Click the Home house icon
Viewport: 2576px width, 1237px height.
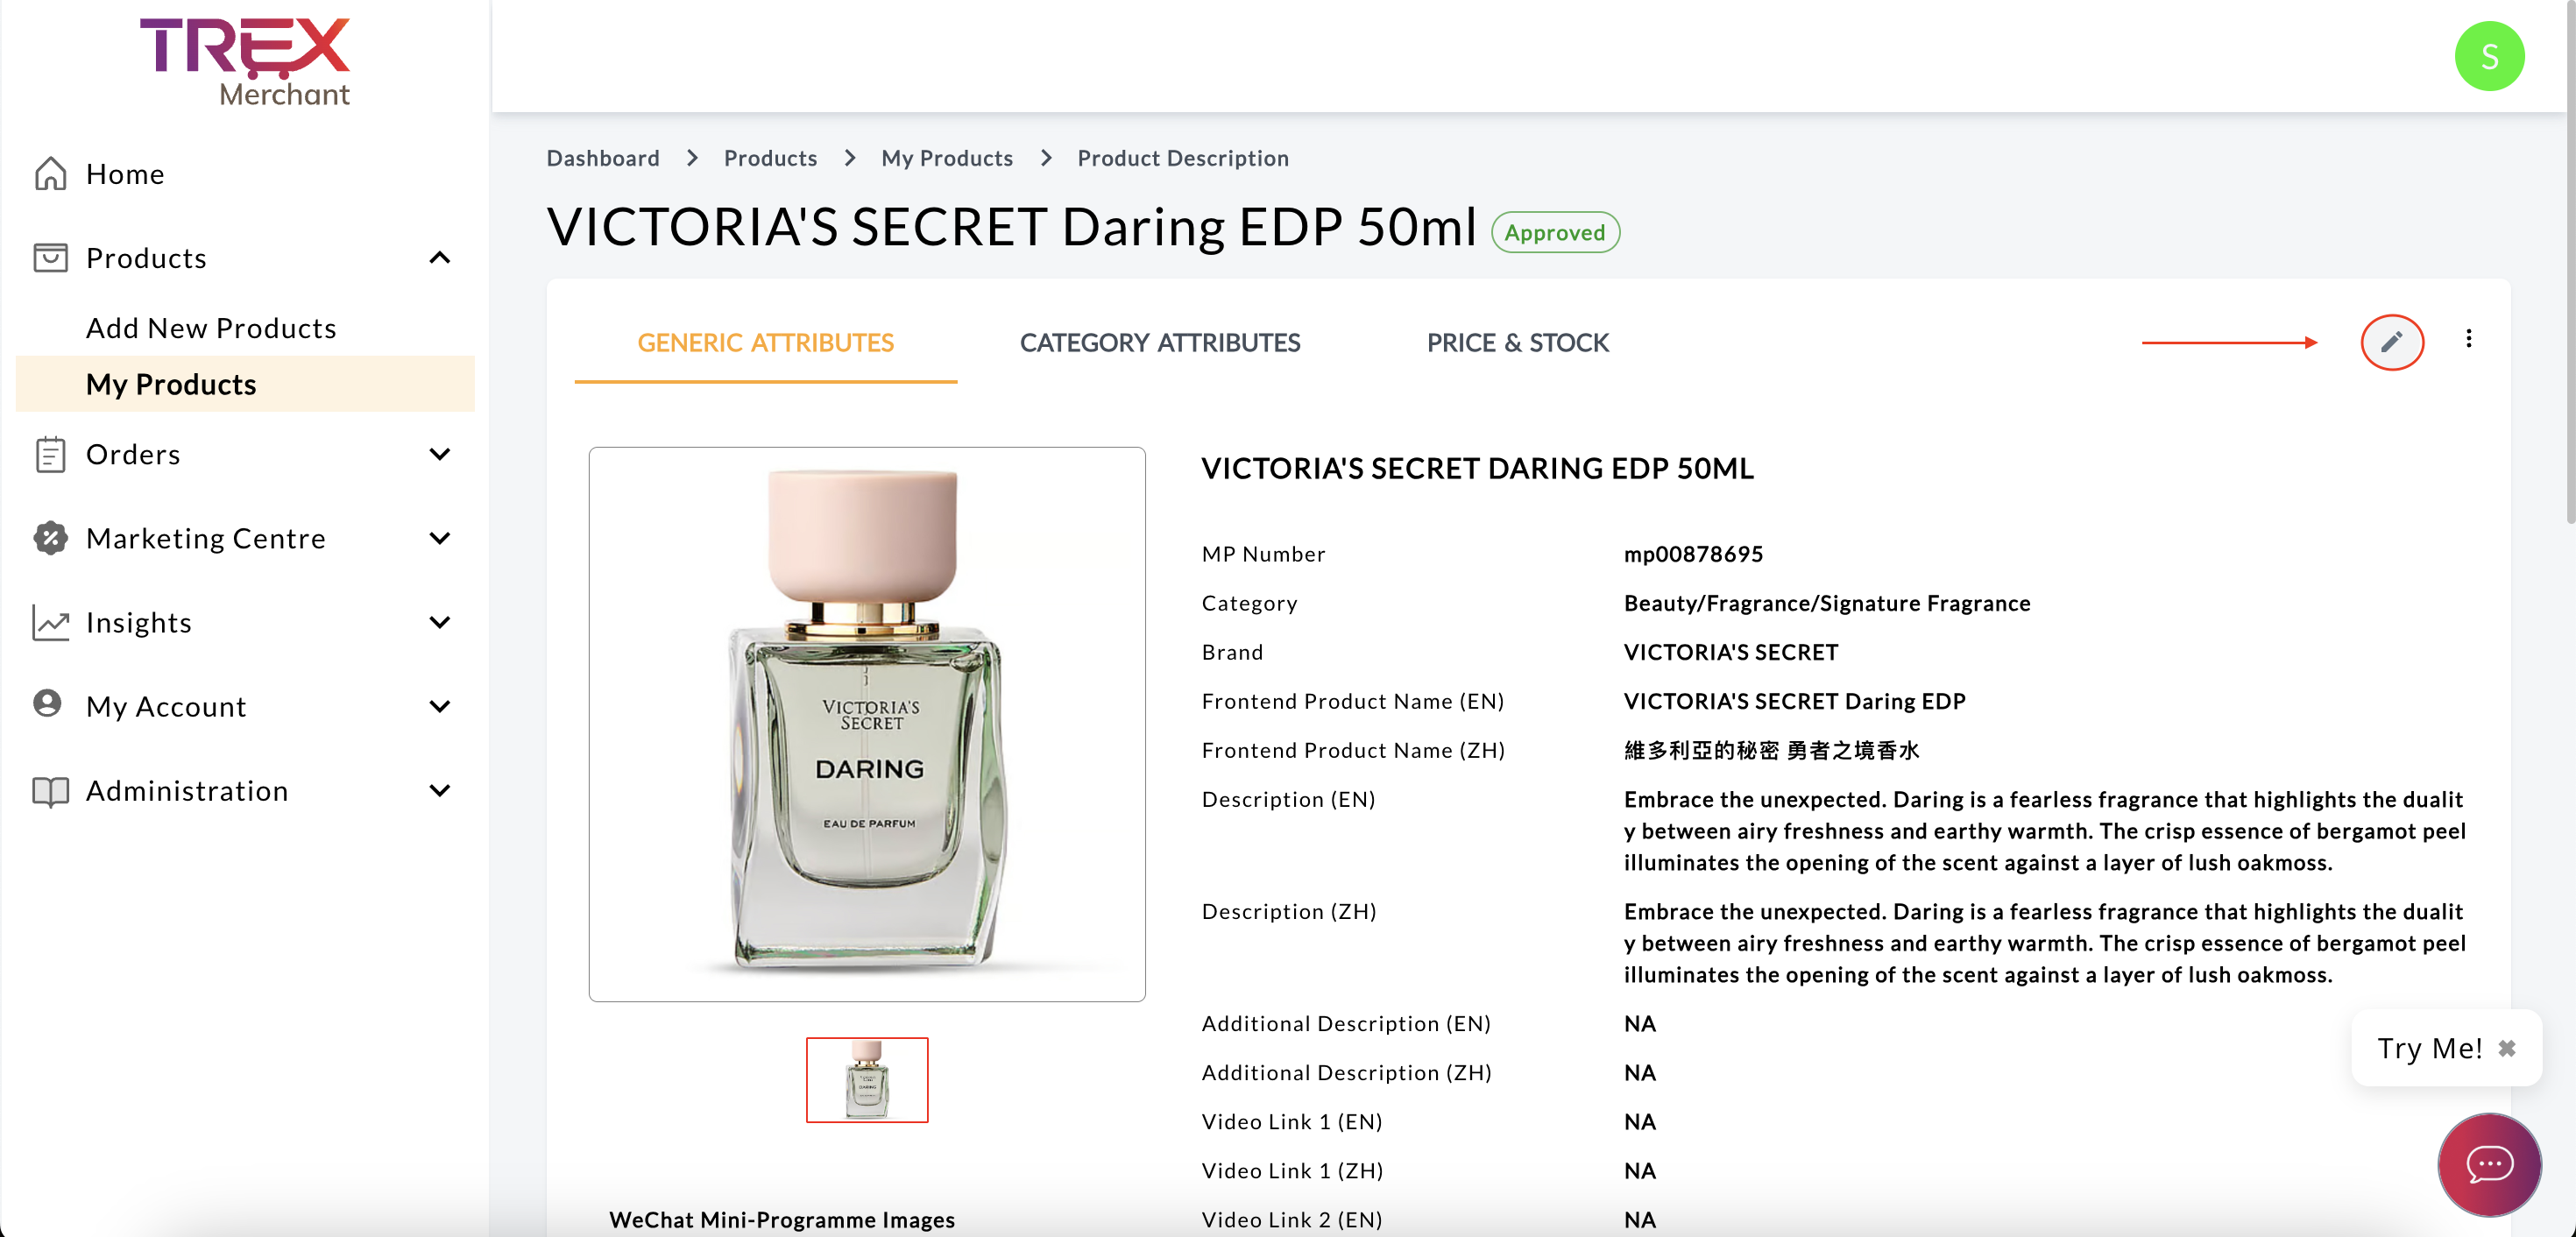pos(50,174)
